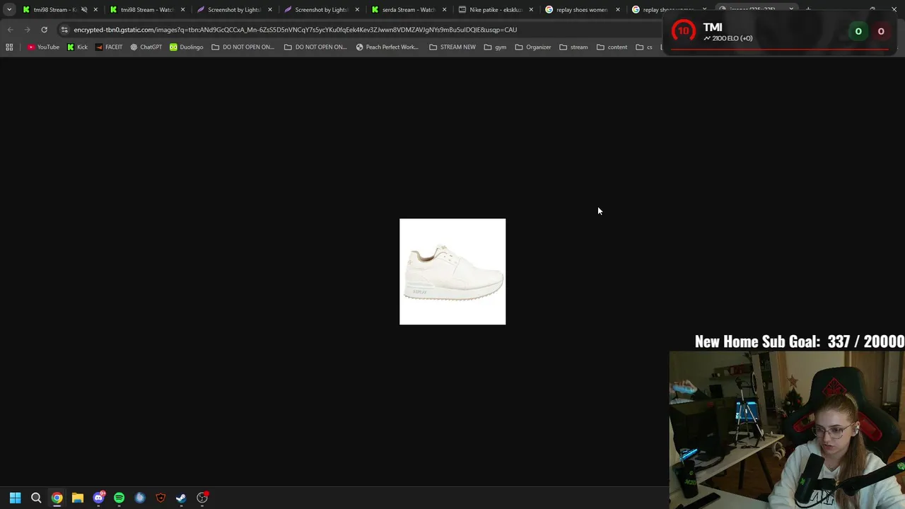Screen dimensions: 905x509
Task: Go forward to the next page
Action: point(27,30)
